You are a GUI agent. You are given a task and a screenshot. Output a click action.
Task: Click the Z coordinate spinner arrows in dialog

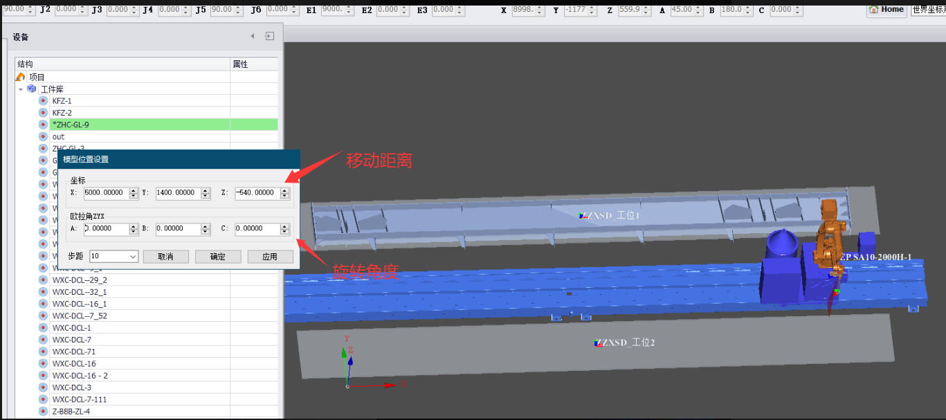click(283, 193)
